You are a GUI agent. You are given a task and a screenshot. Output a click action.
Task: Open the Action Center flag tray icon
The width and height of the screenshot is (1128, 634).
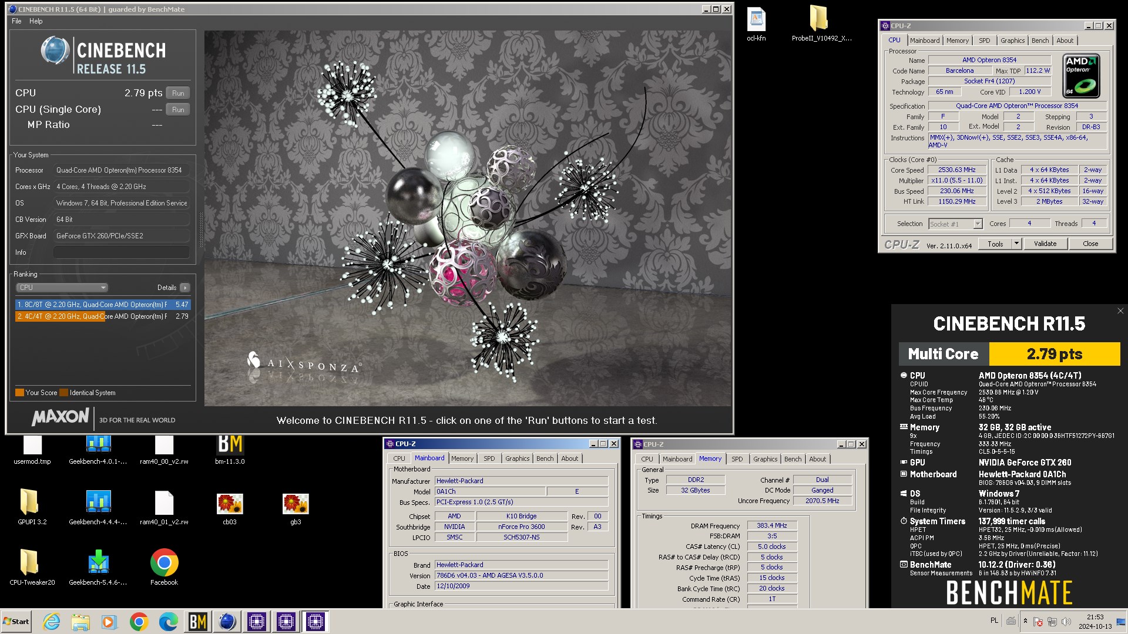pos(1038,622)
